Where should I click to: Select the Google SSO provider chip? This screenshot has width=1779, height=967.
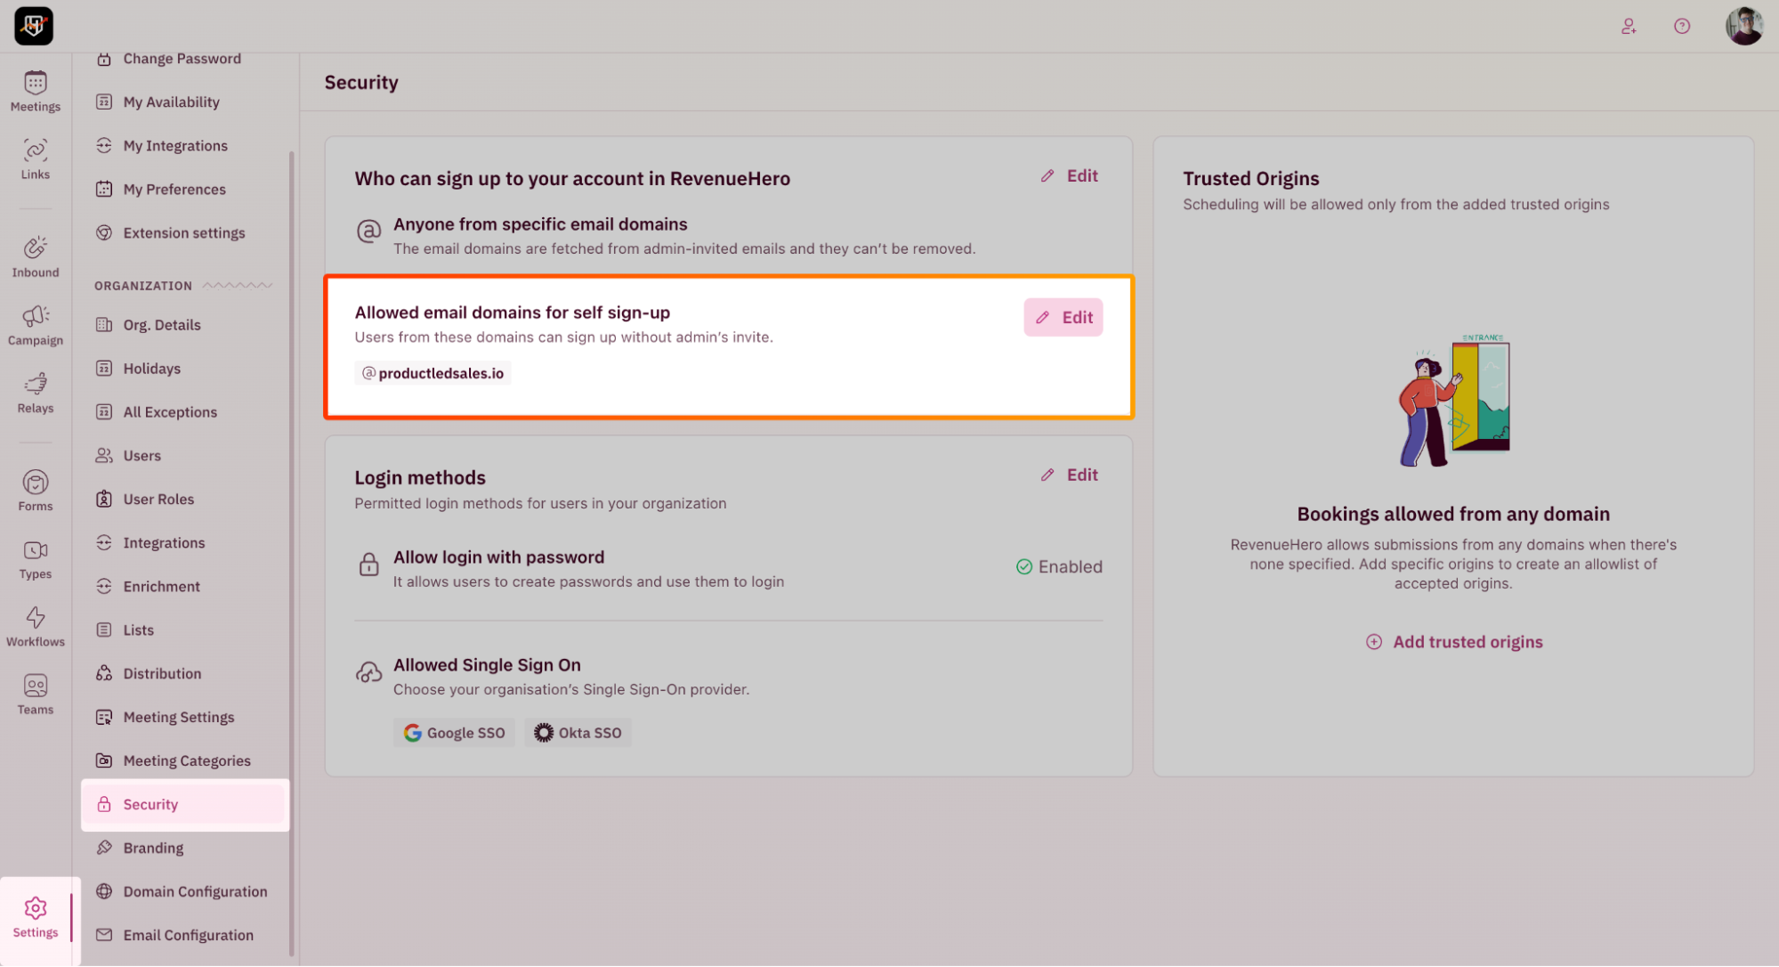(x=455, y=733)
